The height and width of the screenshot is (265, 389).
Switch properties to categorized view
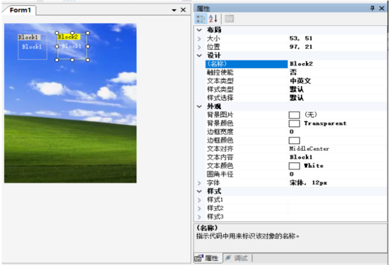pyautogui.click(x=200, y=19)
